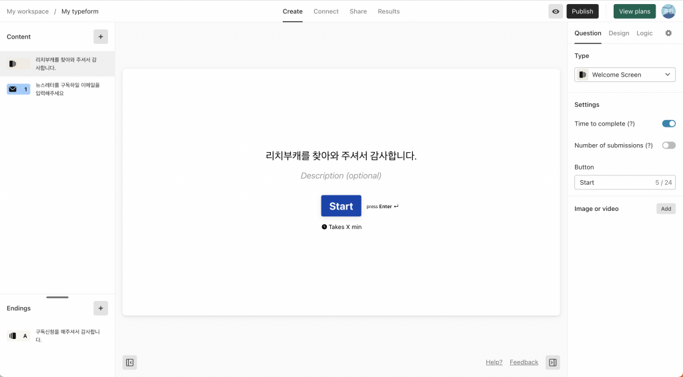Collapse the right sidebar panel icon
The height and width of the screenshot is (377, 683).
click(x=553, y=362)
